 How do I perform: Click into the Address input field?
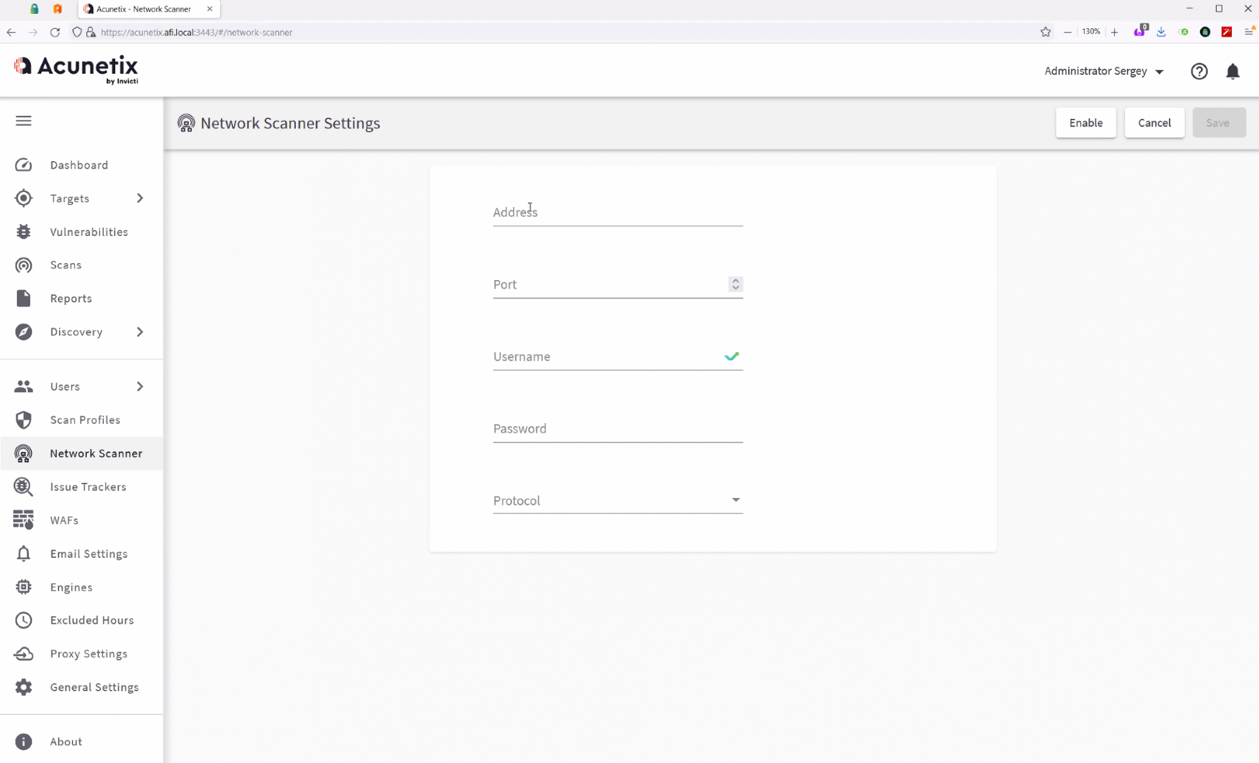[617, 212]
